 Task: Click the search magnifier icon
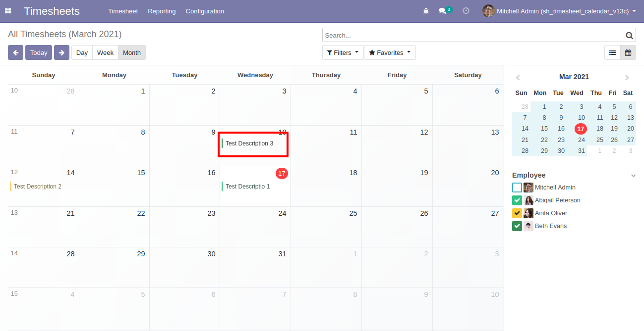[x=629, y=35]
